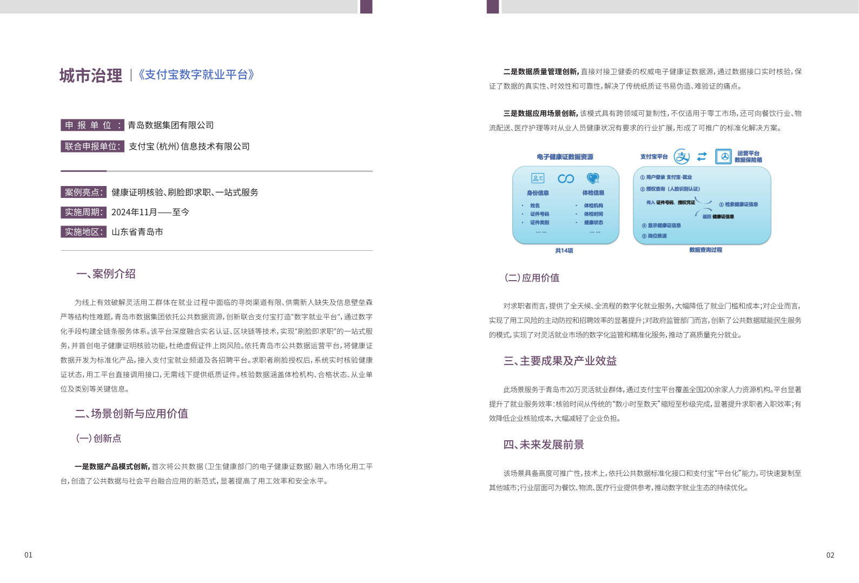Click the page number 02
The height and width of the screenshot is (583, 859).
[830, 555]
